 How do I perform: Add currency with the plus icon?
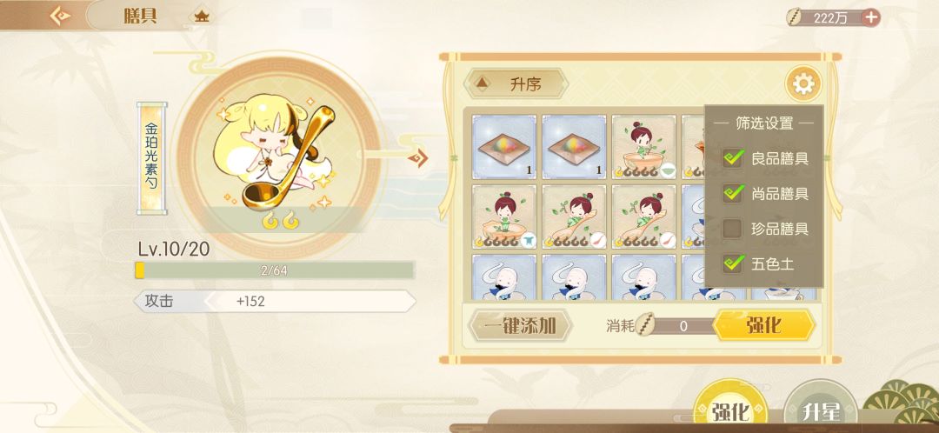click(x=870, y=17)
